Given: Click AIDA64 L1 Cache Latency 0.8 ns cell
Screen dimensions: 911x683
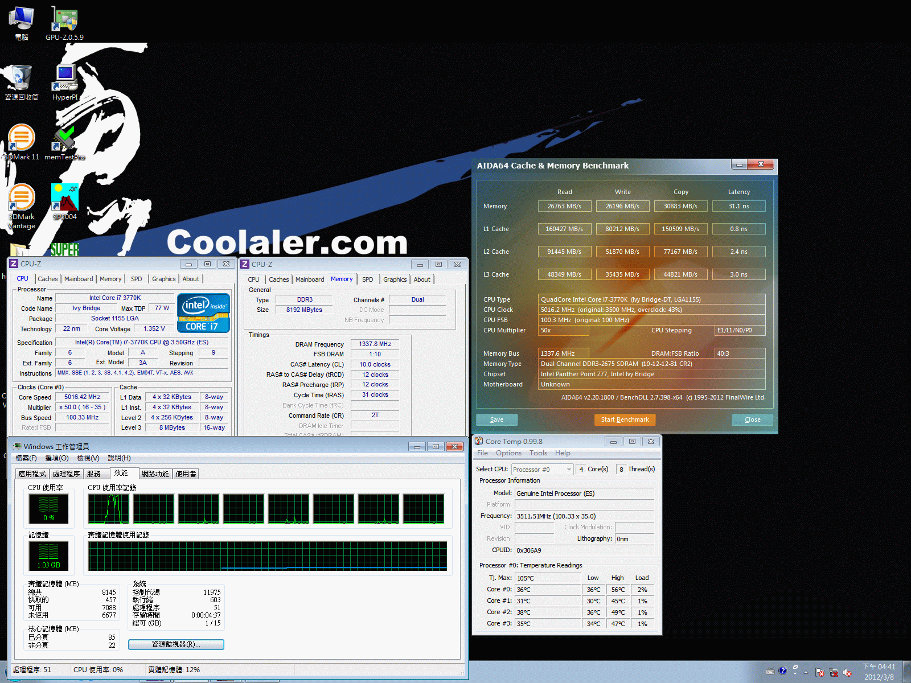Looking at the screenshot, I should (738, 229).
